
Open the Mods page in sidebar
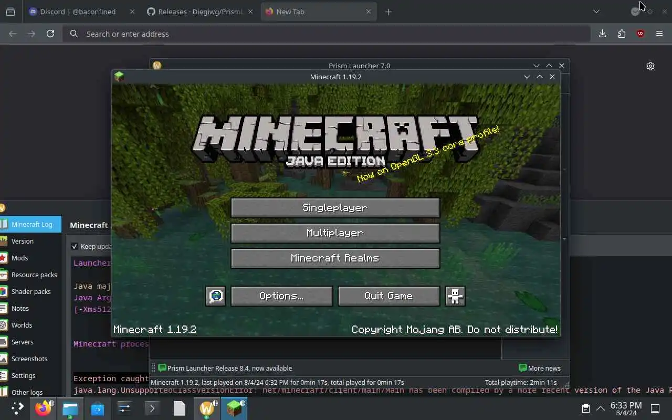pyautogui.click(x=30, y=258)
